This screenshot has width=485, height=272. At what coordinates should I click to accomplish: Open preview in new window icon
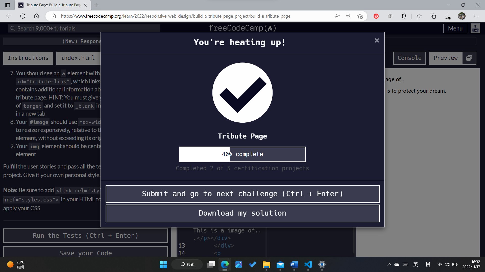coord(469,58)
